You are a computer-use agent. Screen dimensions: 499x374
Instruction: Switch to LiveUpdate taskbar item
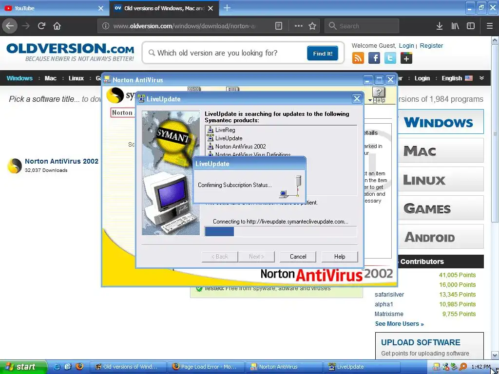362,367
